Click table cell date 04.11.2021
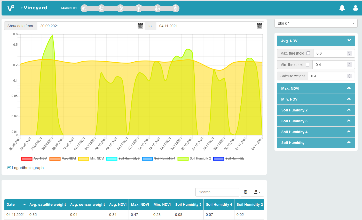 (15, 215)
